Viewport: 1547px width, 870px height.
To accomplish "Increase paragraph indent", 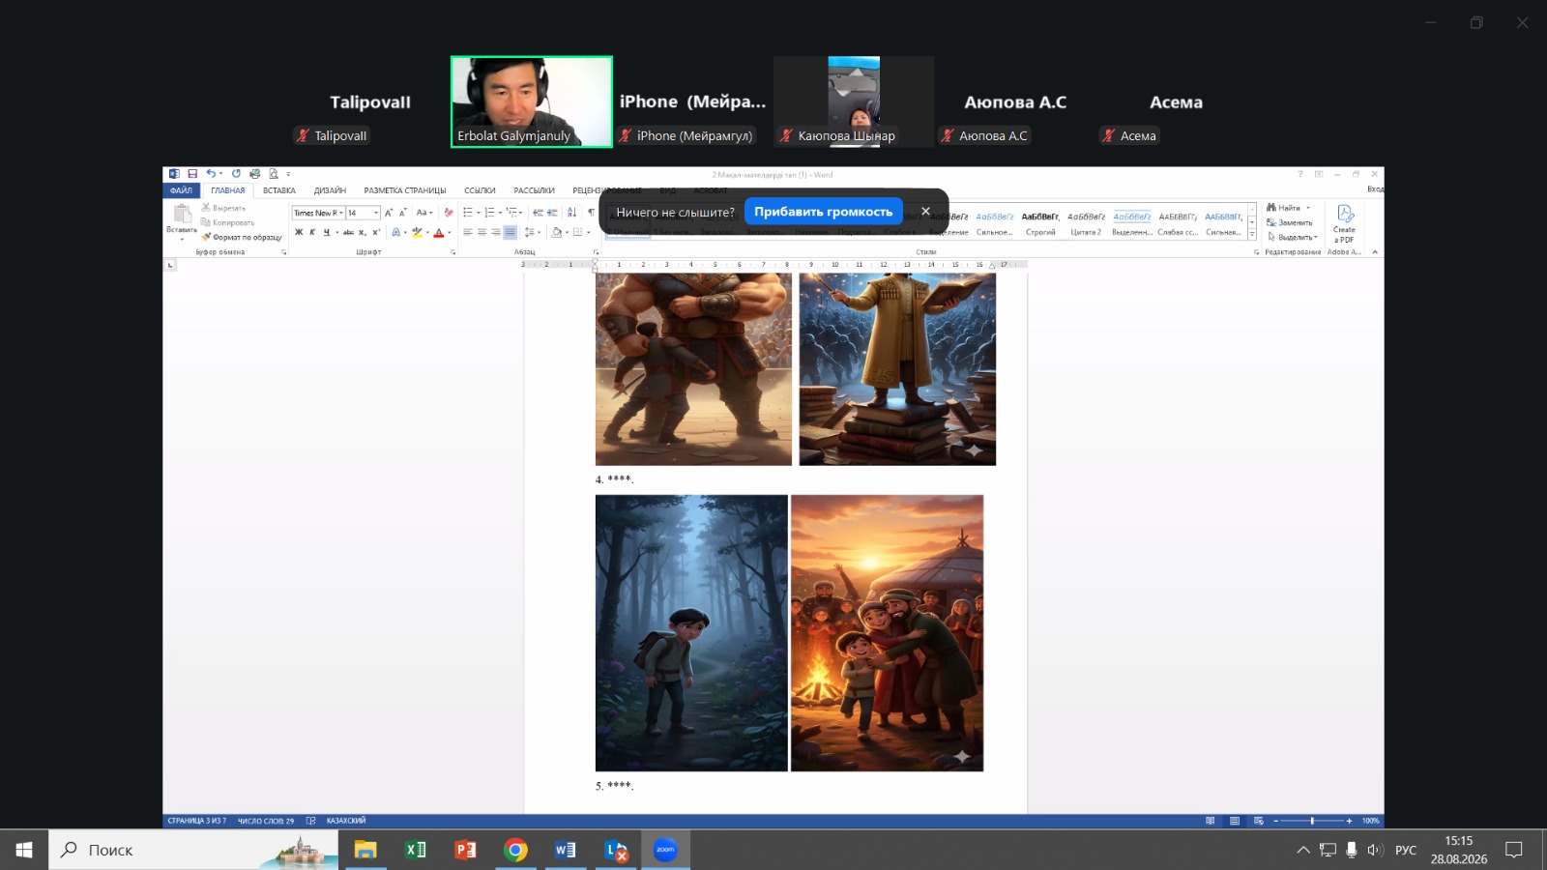I will click(552, 213).
